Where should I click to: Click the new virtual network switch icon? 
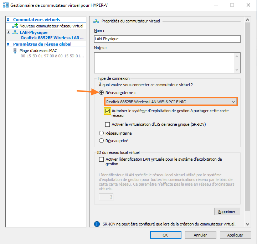(15, 26)
